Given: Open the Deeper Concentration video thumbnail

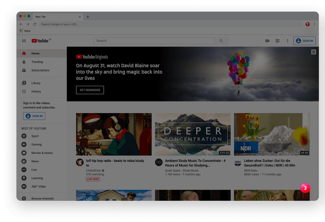Looking at the screenshot, I should click(193, 134).
